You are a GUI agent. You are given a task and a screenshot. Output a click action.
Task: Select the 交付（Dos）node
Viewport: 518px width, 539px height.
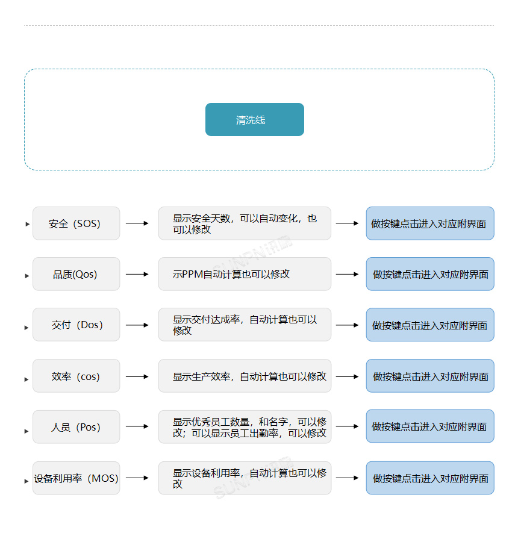pos(76,324)
